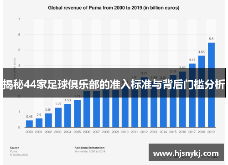Image resolution: width=228 pixels, height=165 pixels.
Task: Click the 1.27 value label
Action: point(58,104)
